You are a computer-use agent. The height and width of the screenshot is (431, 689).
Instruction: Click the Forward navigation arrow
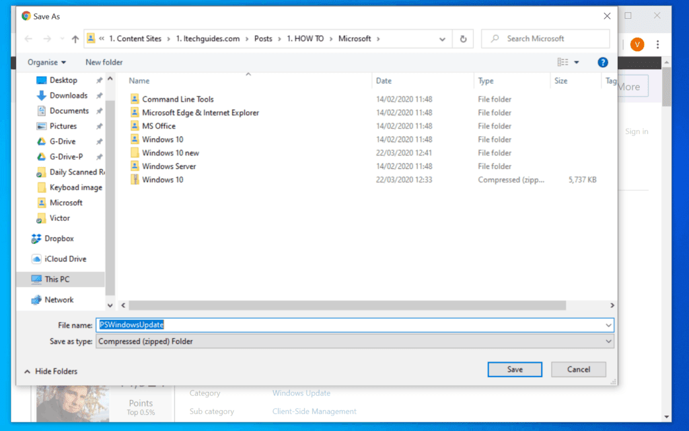coord(47,38)
